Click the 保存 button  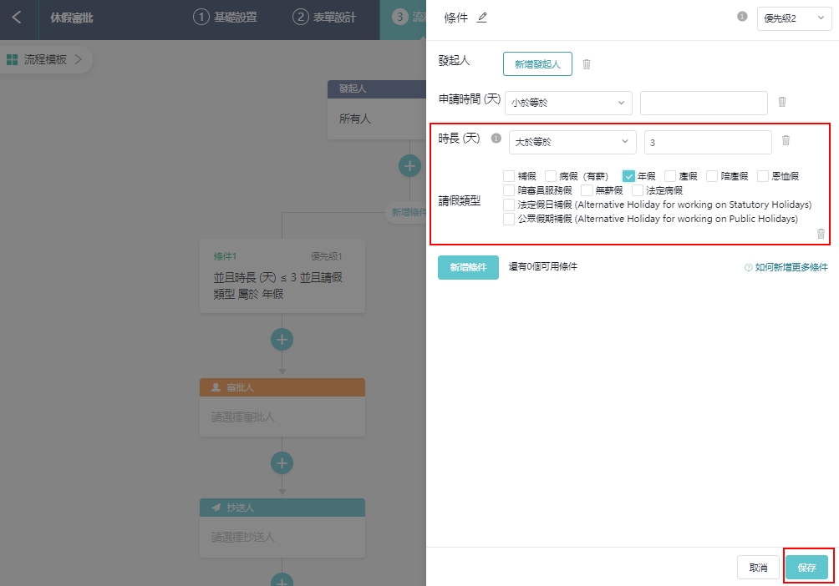806,568
